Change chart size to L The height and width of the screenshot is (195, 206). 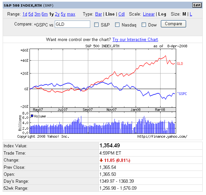[191, 14]
